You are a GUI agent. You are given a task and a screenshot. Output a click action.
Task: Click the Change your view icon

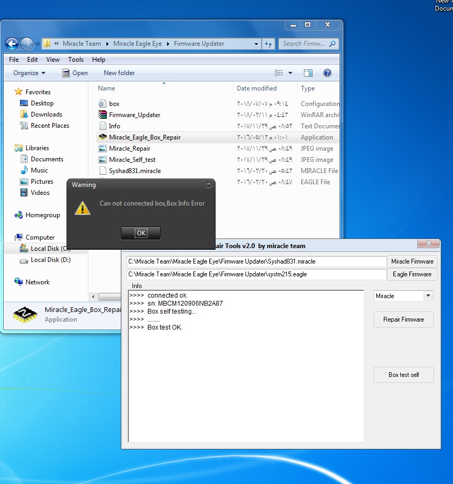pos(278,73)
